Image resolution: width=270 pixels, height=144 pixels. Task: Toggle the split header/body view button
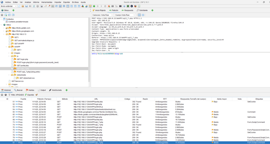pos(139,15)
